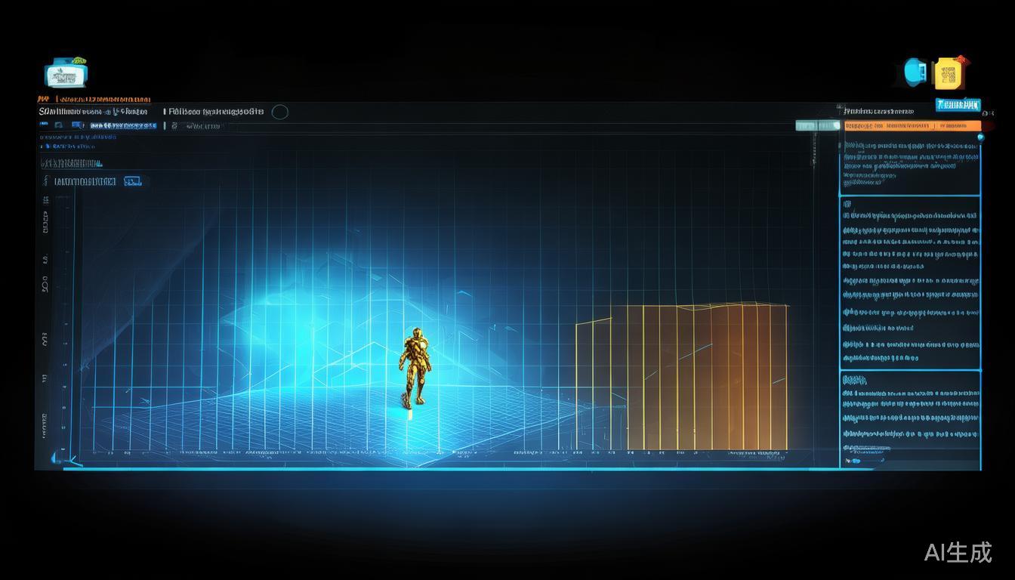This screenshot has width=1015, height=580.
Task: Select the orange underlined tab at top-left
Action: click(94, 99)
